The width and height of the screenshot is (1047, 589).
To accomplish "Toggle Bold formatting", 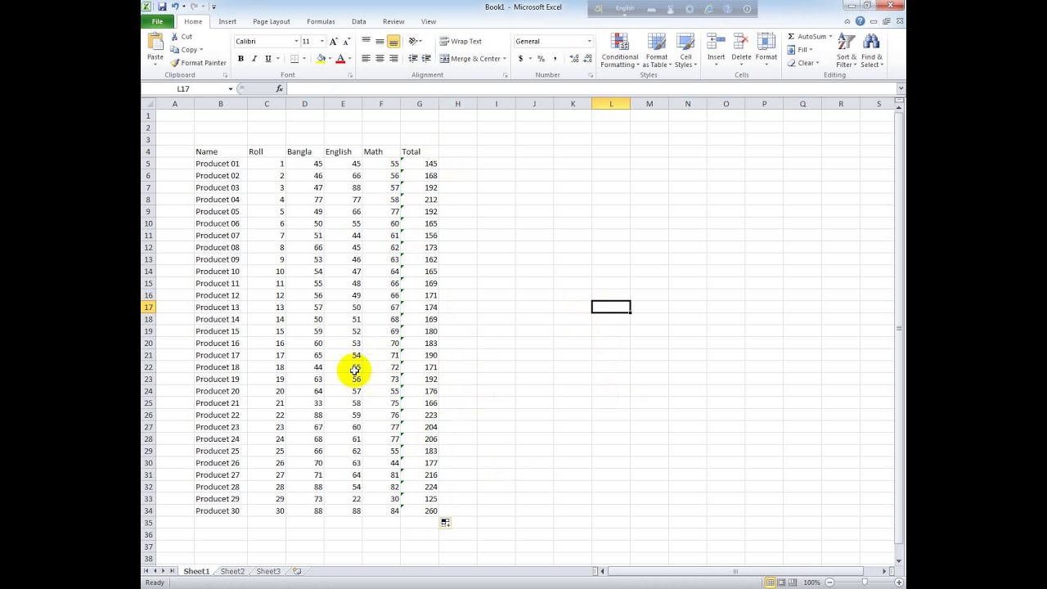I will [x=240, y=59].
